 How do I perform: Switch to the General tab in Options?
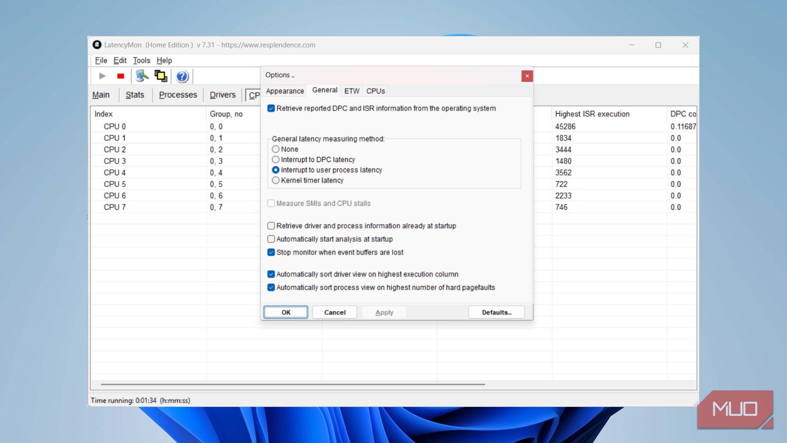pos(325,90)
